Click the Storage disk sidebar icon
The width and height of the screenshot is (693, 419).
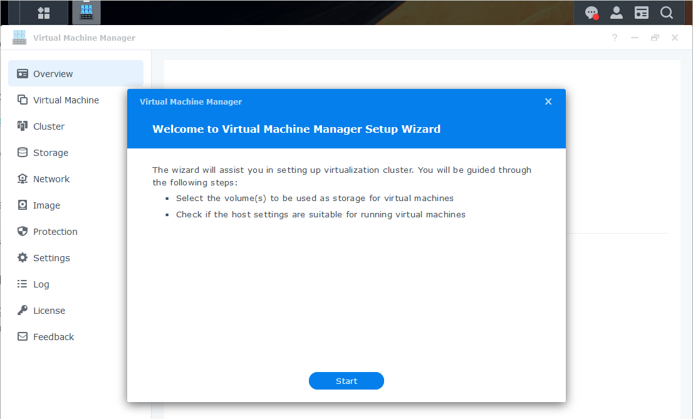(x=23, y=152)
